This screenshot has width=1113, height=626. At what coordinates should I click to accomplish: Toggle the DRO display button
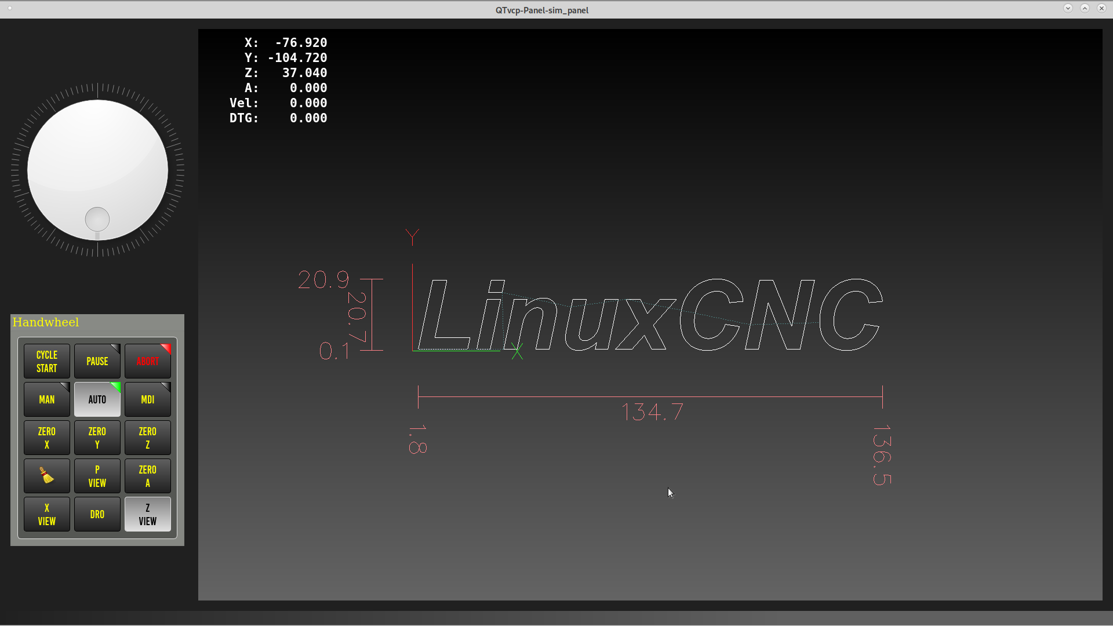click(97, 514)
